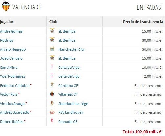
Task: Click the Benfica crest beside André Gomes
Action: point(52,31)
